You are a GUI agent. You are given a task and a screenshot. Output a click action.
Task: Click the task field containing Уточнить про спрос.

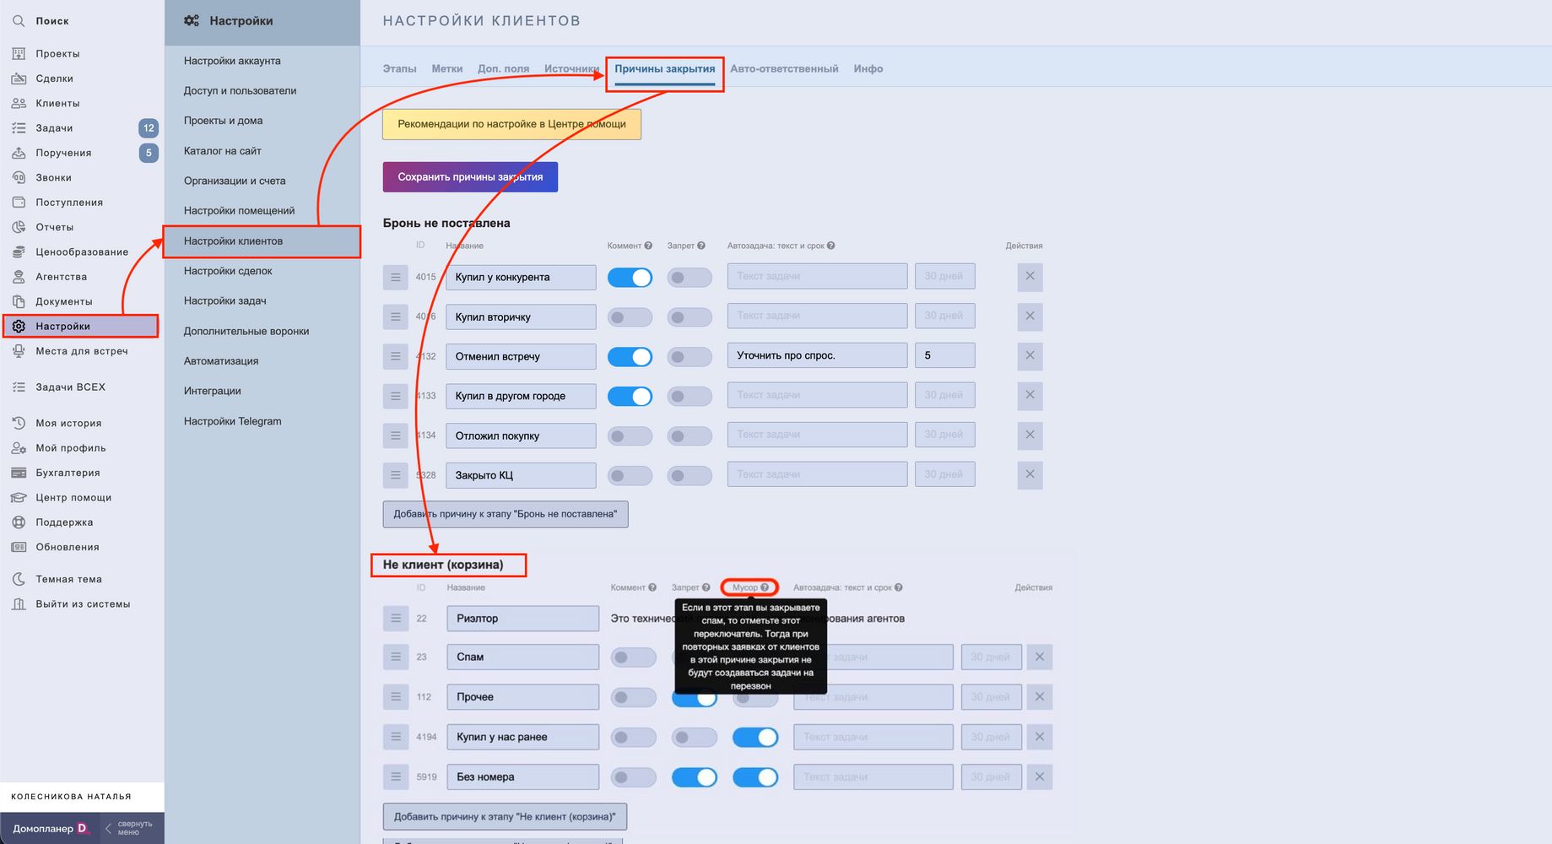[x=817, y=355]
